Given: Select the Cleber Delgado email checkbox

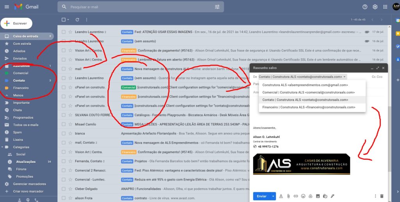Looking at the screenshot, I should point(64,189).
